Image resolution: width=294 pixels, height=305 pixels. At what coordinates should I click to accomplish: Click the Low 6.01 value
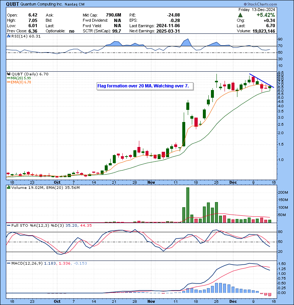click(33, 26)
